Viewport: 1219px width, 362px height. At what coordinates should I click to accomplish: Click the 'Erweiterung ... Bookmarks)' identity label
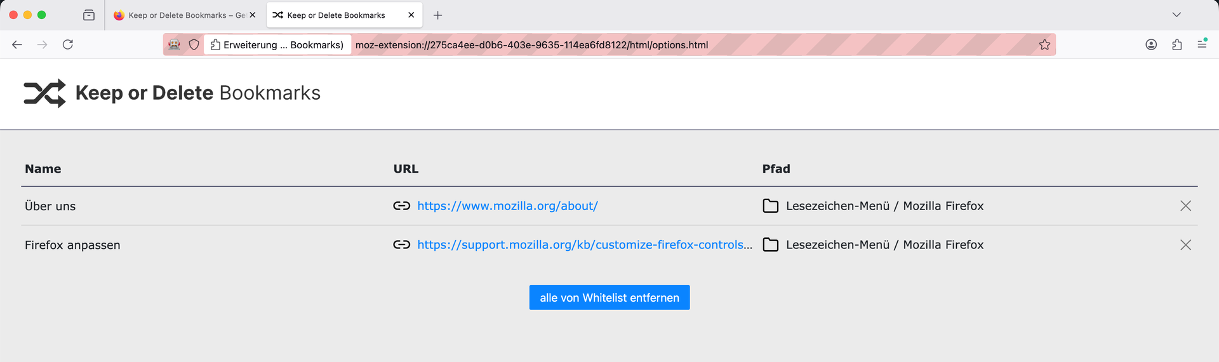coord(277,44)
